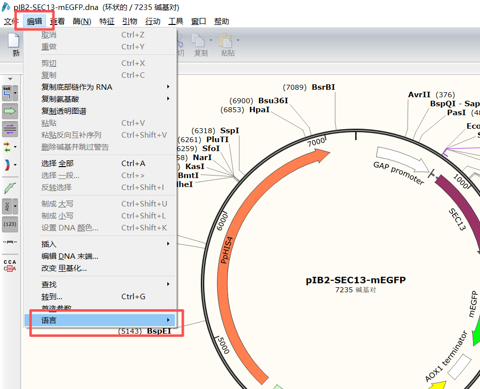Screen dimensions: 480x389
Task: Open dropdown beside curved strand icon
Action: [15, 165]
